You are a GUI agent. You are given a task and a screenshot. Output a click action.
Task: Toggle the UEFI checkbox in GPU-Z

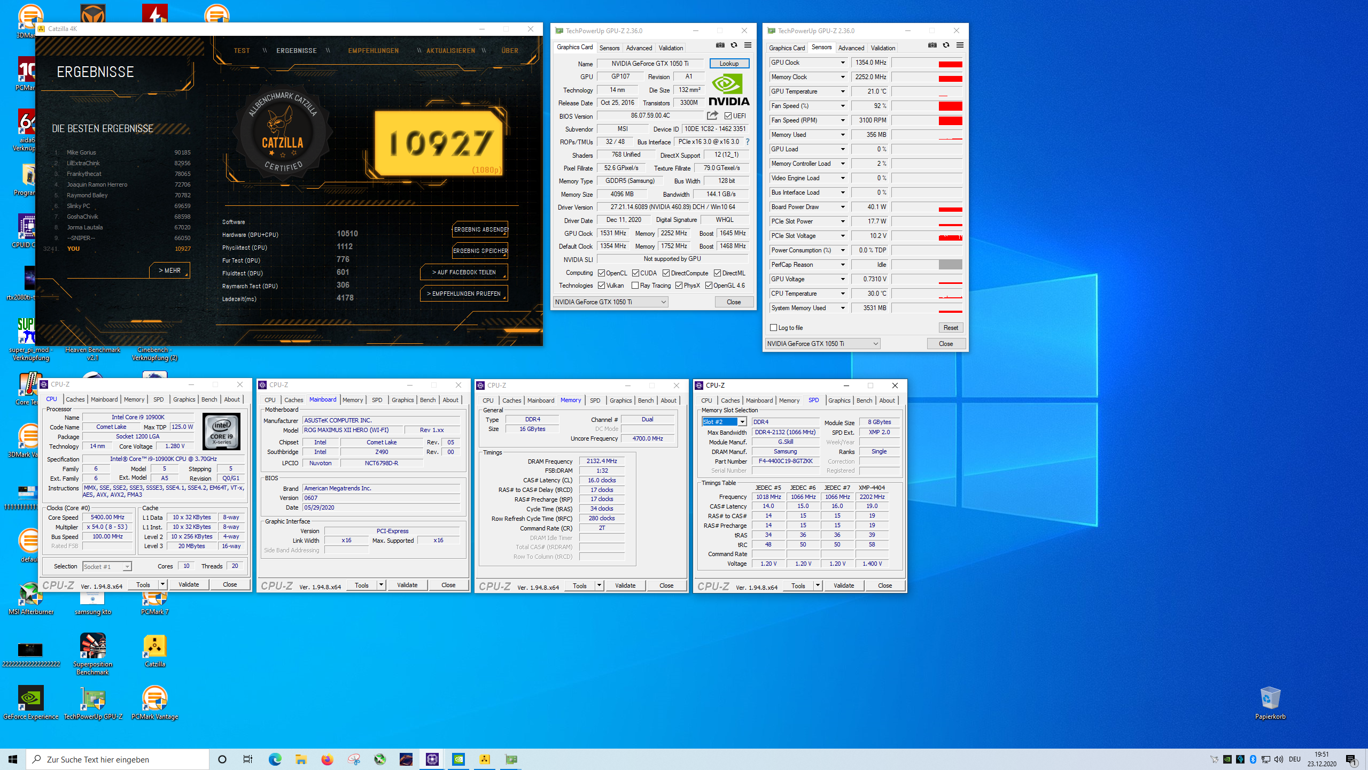(x=728, y=116)
